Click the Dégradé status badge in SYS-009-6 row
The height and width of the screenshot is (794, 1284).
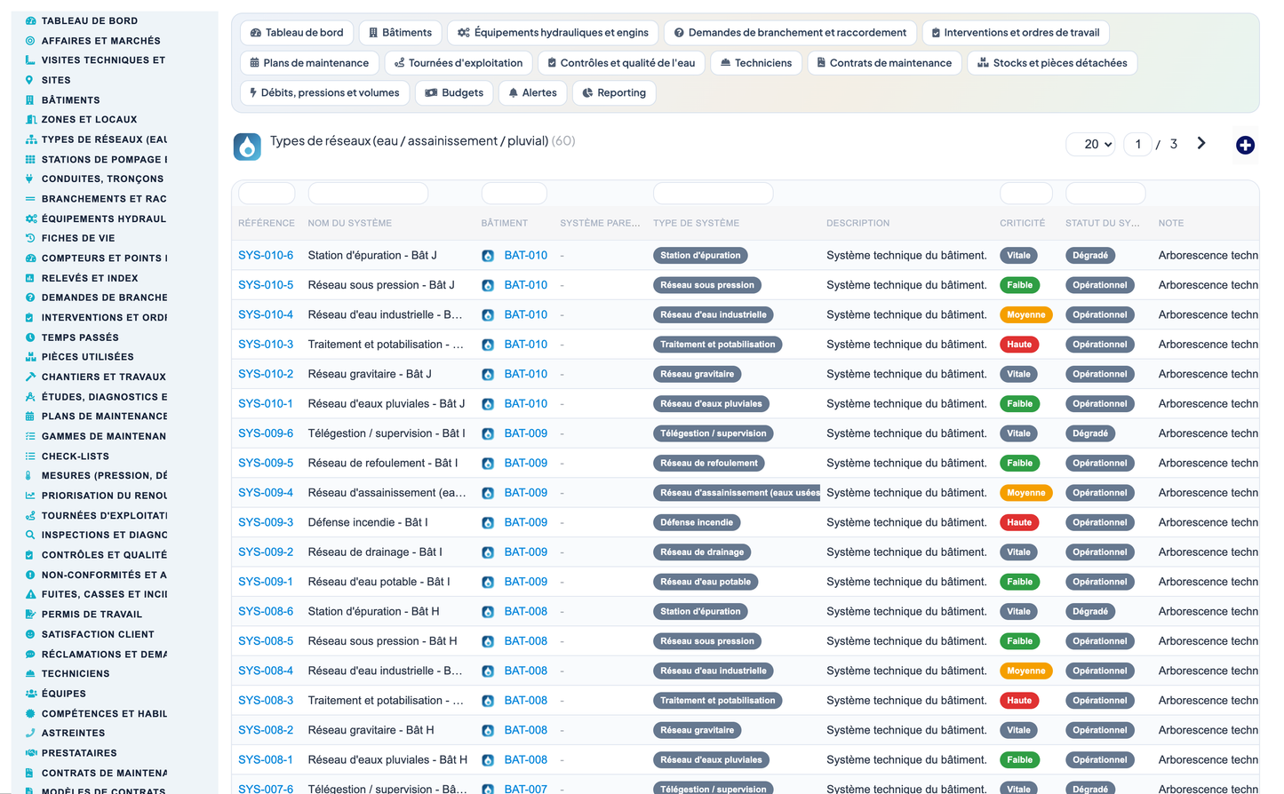(1090, 433)
